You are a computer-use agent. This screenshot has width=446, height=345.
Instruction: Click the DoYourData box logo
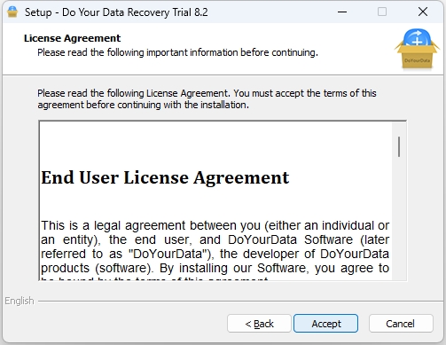click(x=417, y=49)
